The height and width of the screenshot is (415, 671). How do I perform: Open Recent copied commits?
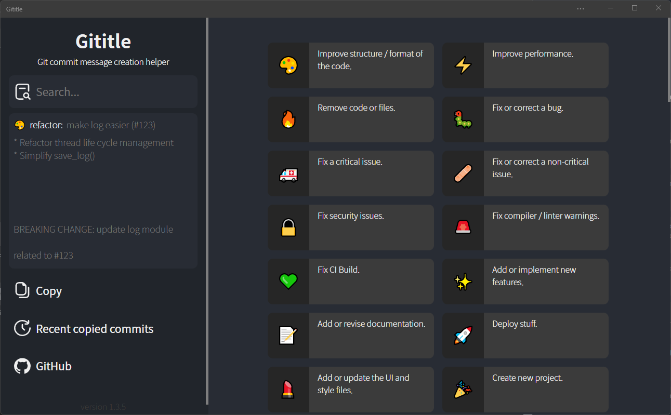[84, 329]
